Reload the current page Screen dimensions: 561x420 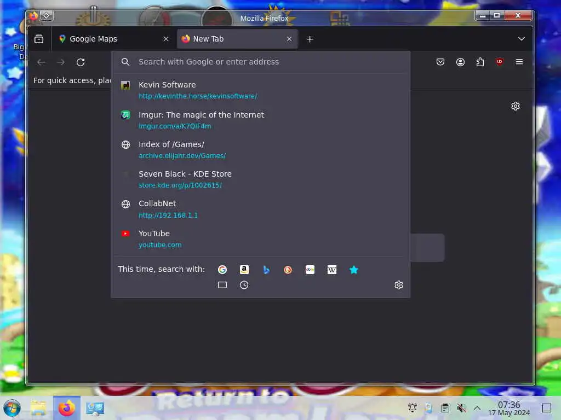[81, 62]
